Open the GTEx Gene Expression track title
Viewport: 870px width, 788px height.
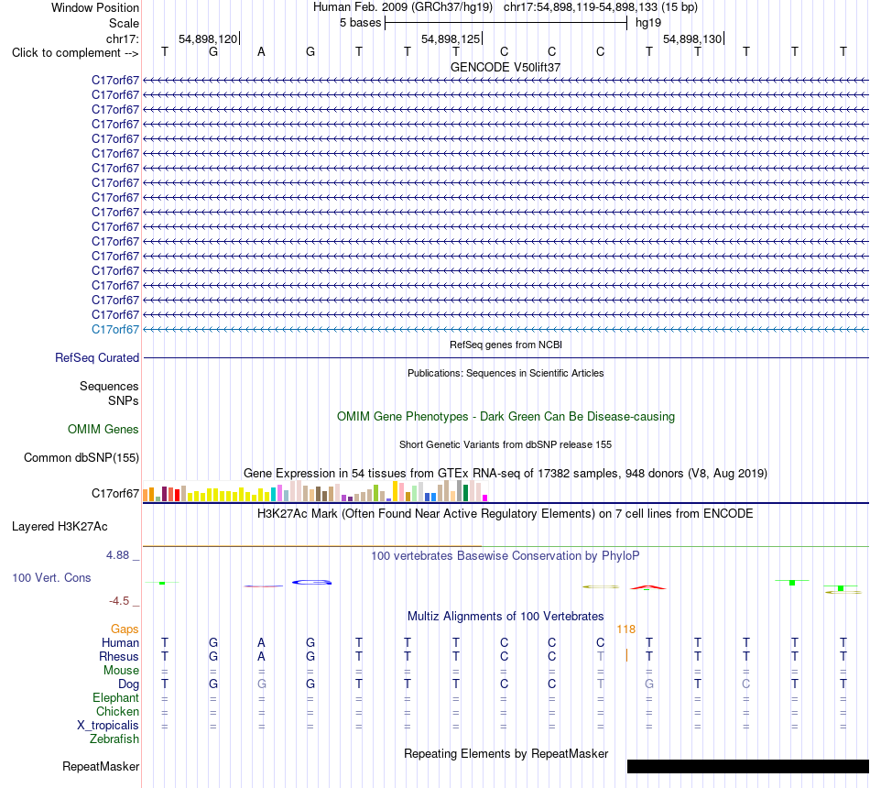tap(506, 473)
